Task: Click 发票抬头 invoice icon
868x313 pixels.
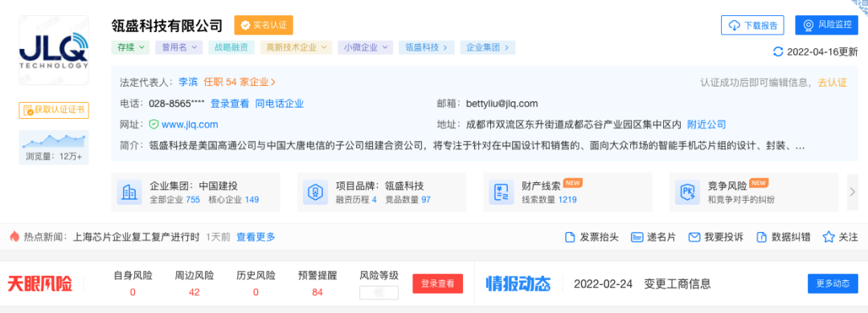Action: [x=570, y=238]
